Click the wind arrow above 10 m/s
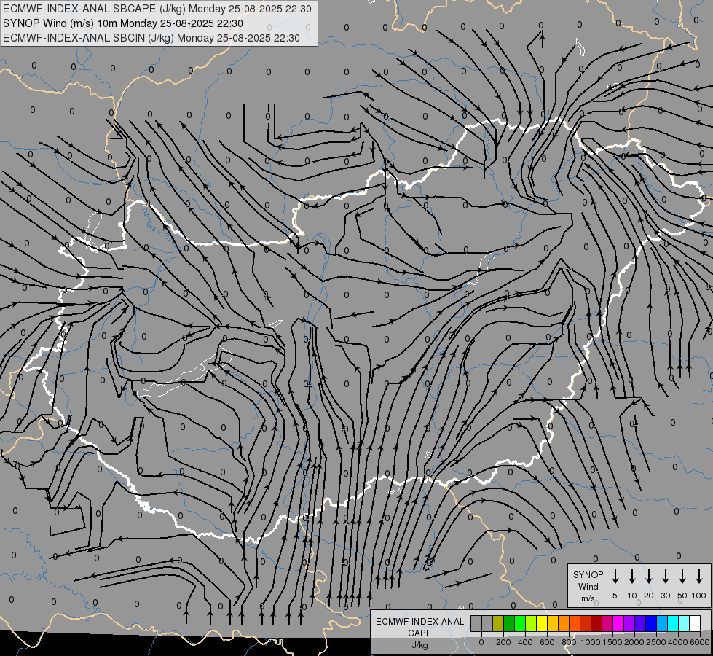This screenshot has width=713, height=656. (631, 577)
